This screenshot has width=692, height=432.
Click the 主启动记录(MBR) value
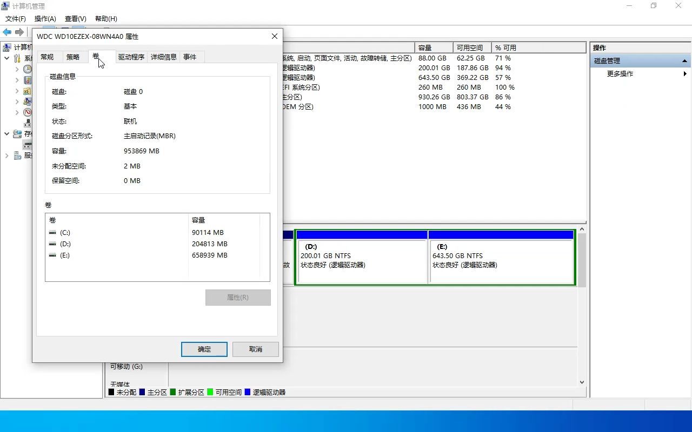click(x=150, y=136)
